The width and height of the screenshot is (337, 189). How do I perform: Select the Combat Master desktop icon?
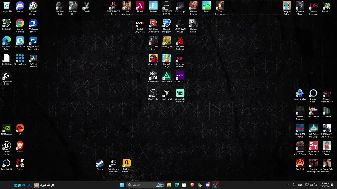click(x=300, y=8)
